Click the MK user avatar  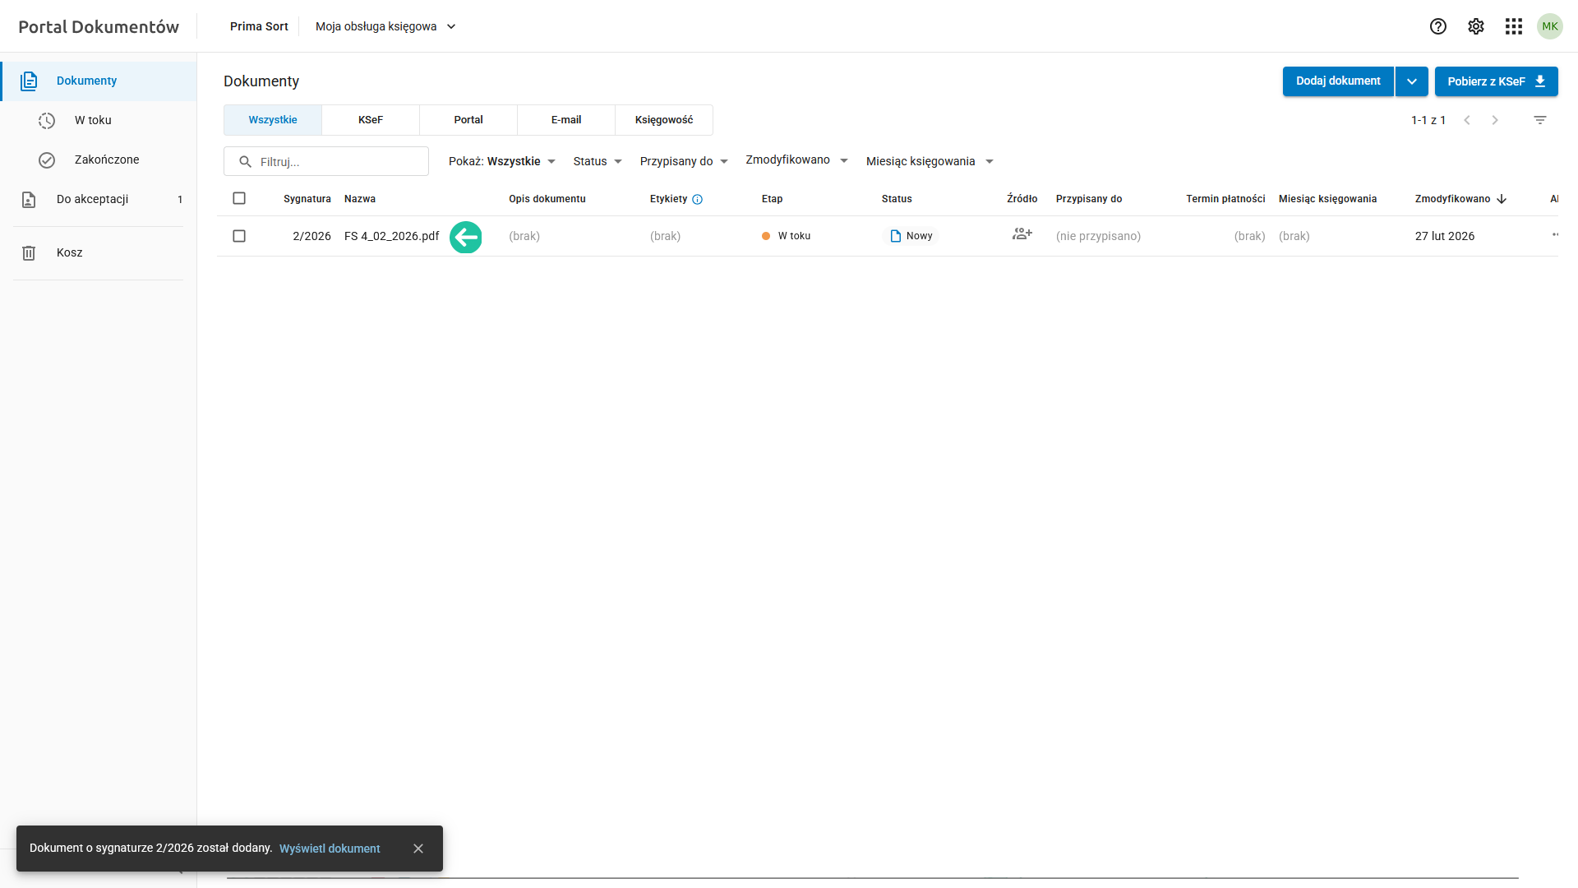pos(1549,26)
